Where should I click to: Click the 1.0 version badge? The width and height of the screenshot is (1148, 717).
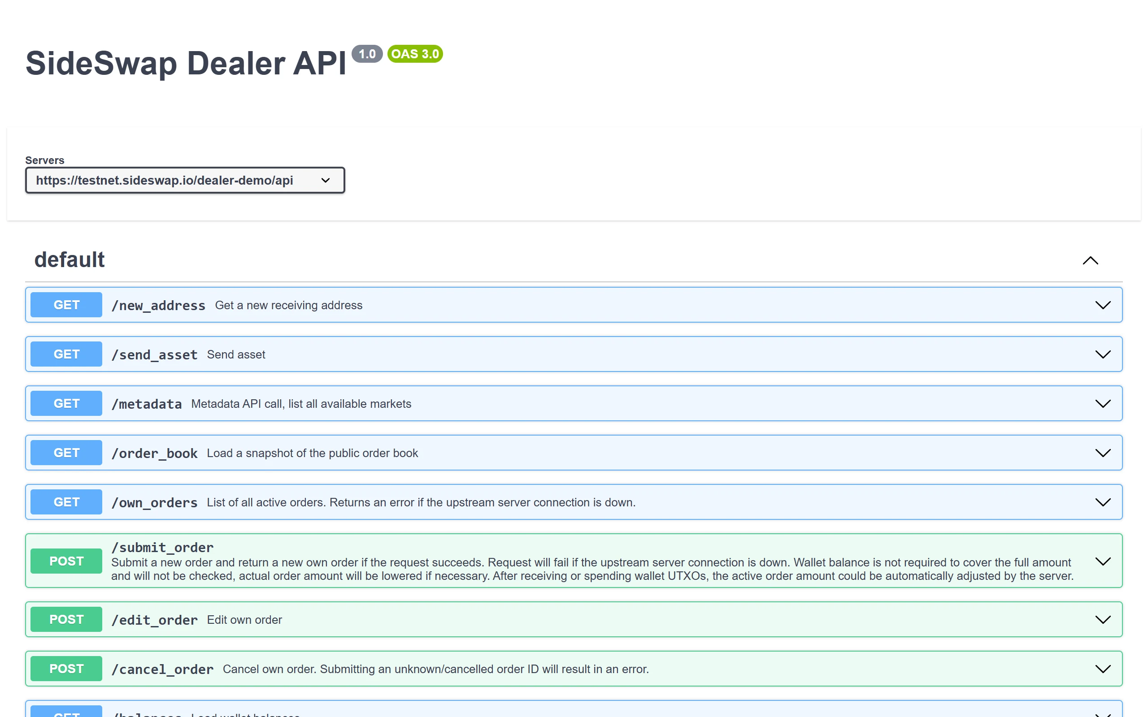click(x=367, y=54)
